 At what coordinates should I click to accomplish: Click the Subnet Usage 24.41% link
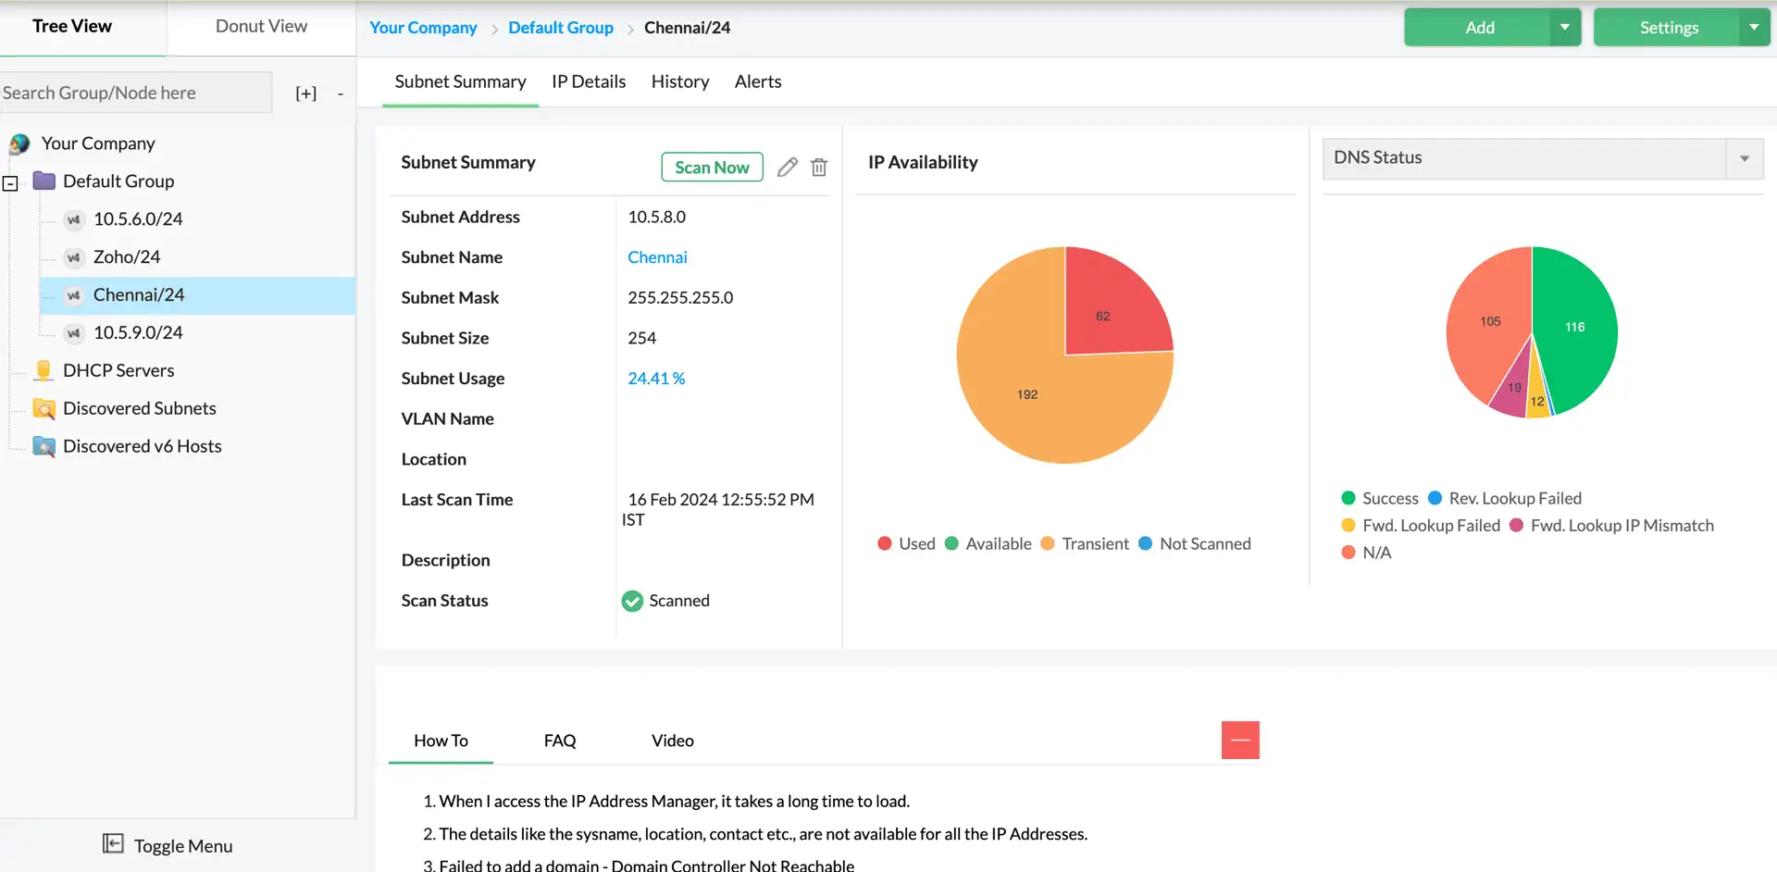click(656, 378)
